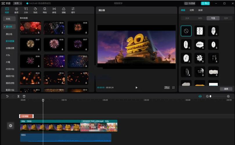235x145 pixels.
Task: Mute the main video track
Action: tap(10, 126)
